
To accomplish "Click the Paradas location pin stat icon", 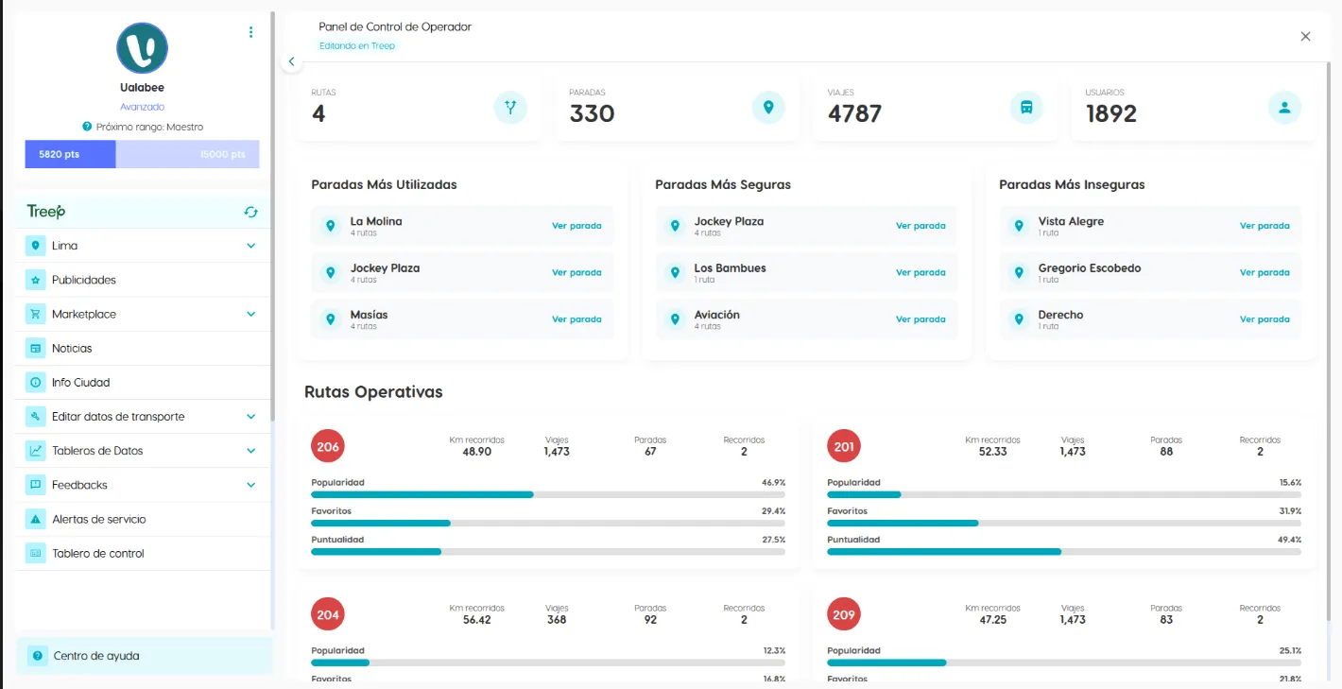I will 768,108.
